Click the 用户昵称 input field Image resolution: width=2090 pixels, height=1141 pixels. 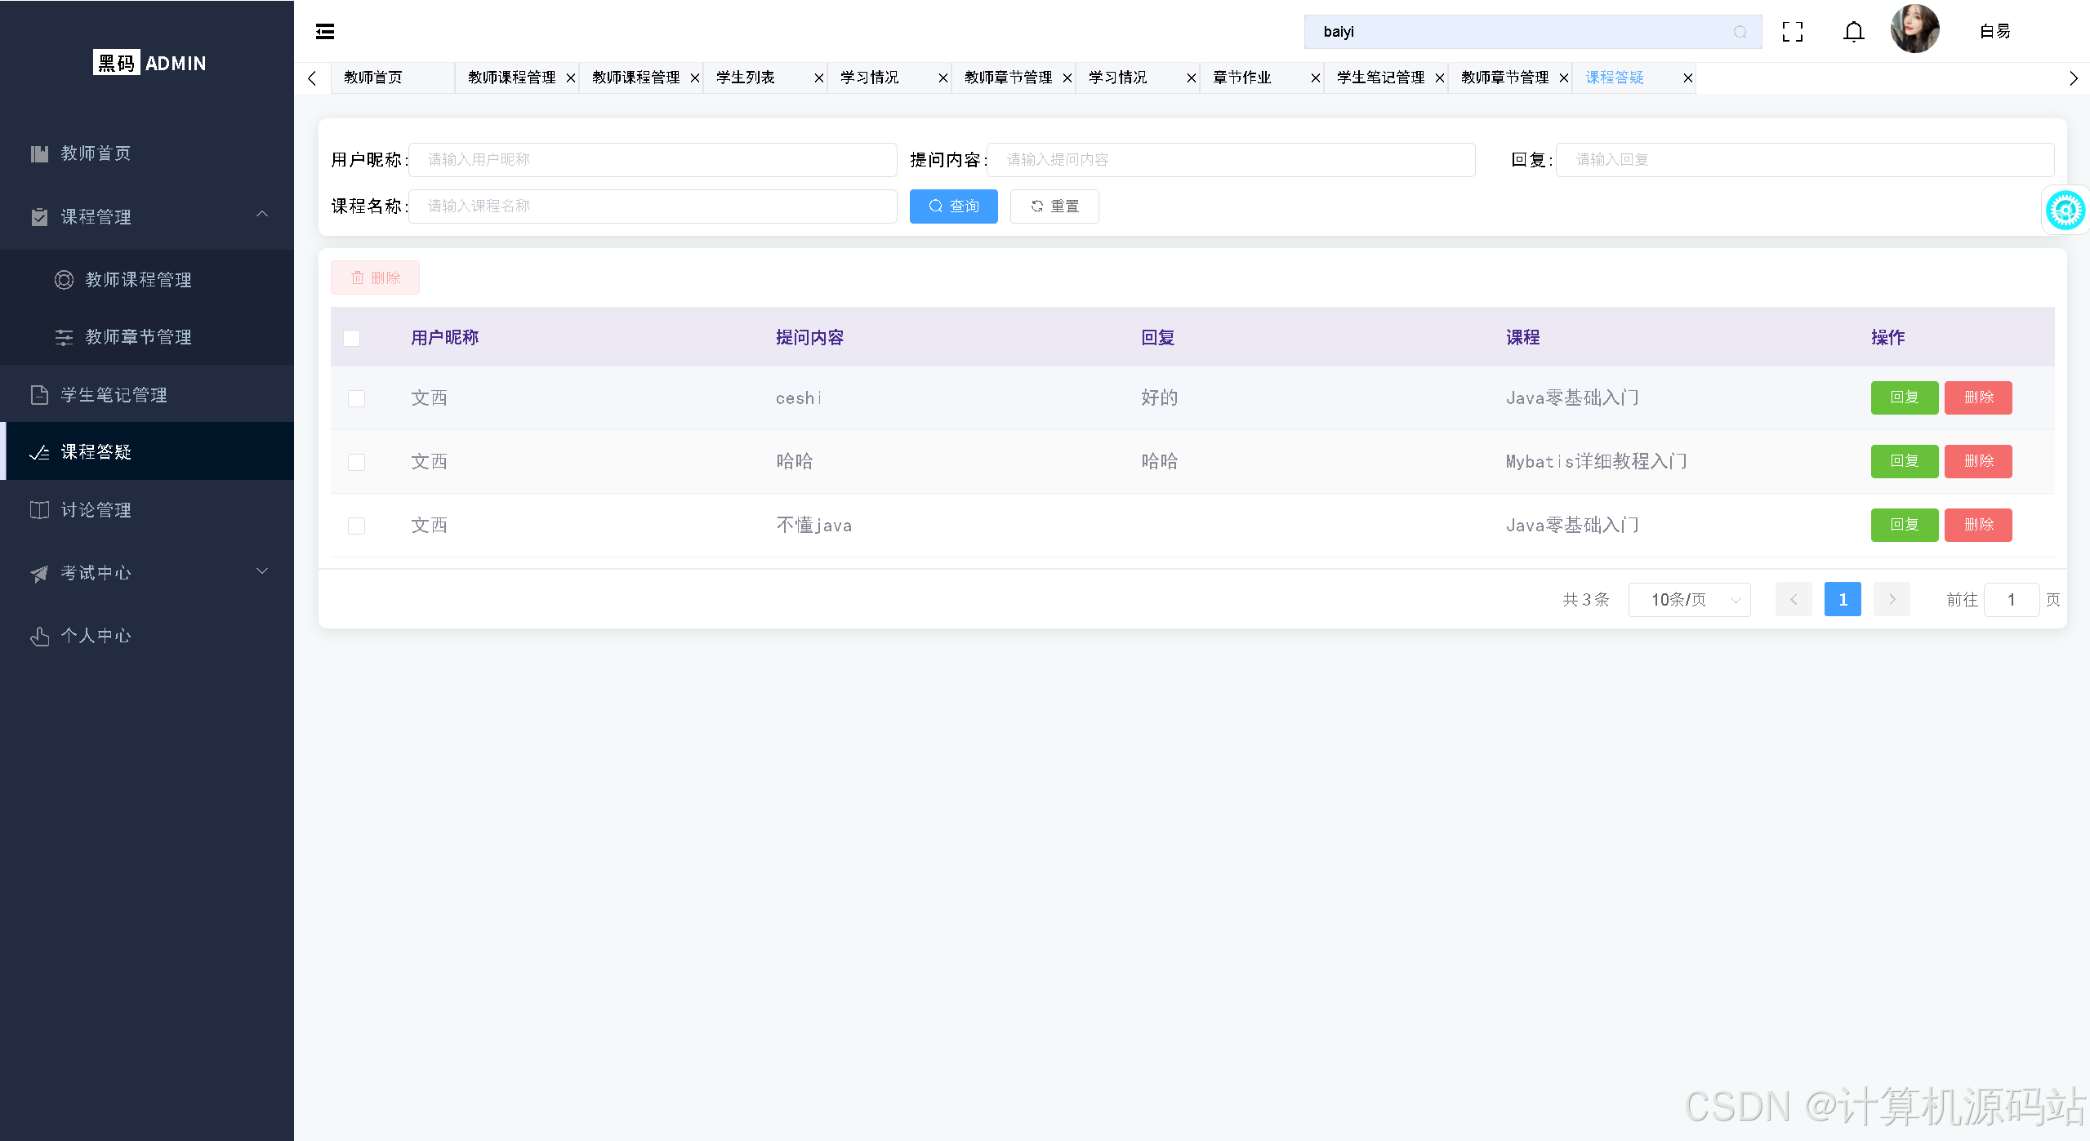(x=652, y=160)
